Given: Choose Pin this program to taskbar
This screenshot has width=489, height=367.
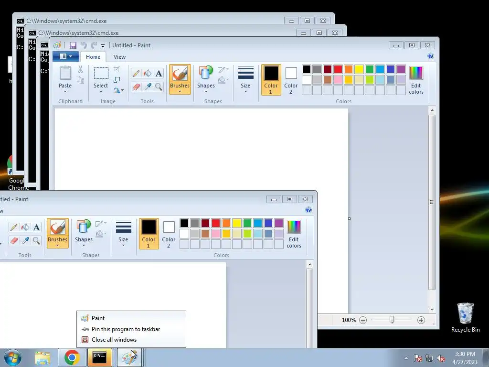Looking at the screenshot, I should tap(131, 329).
